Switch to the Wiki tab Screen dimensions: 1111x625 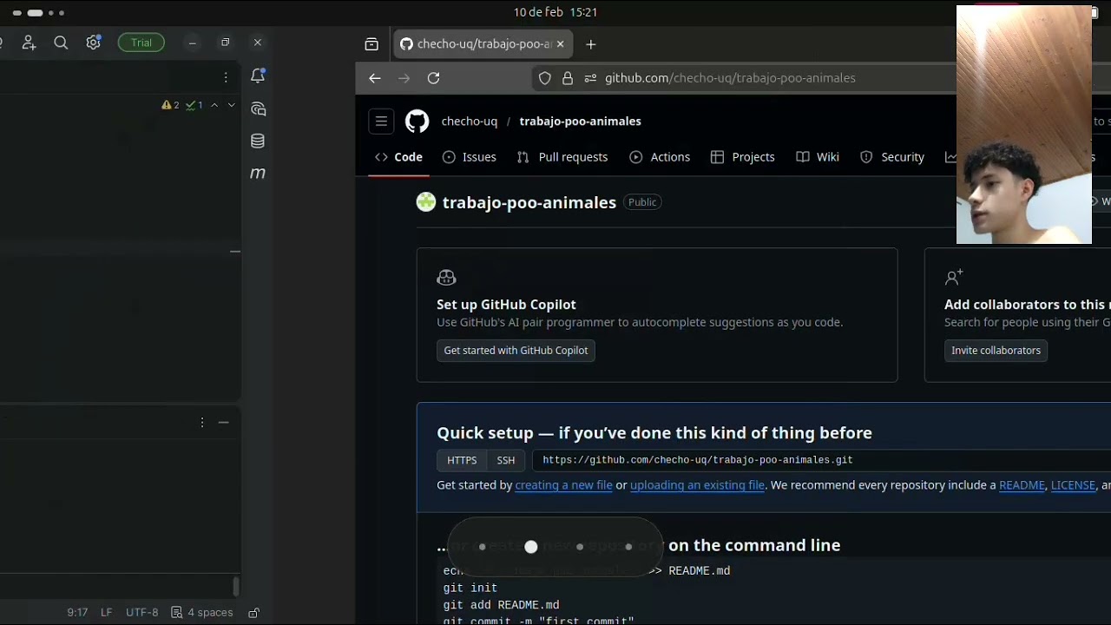click(x=818, y=157)
